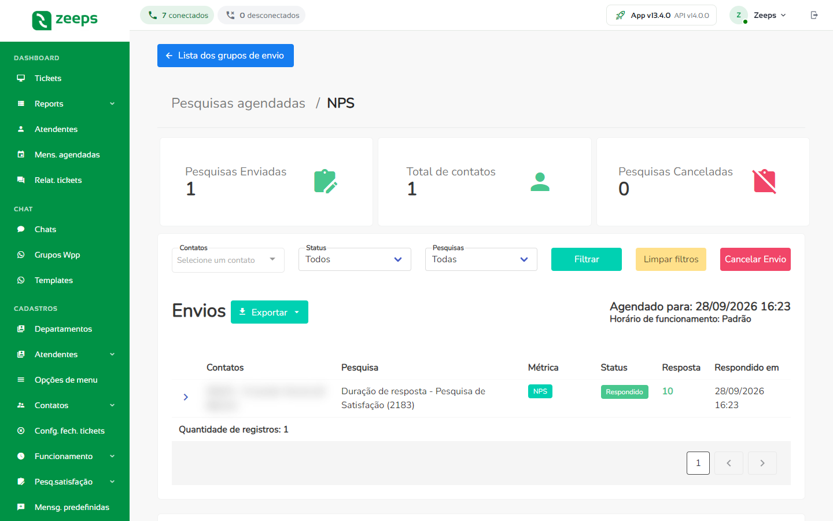Click the green Respondido status badge
The height and width of the screenshot is (521, 833).
tap(625, 392)
